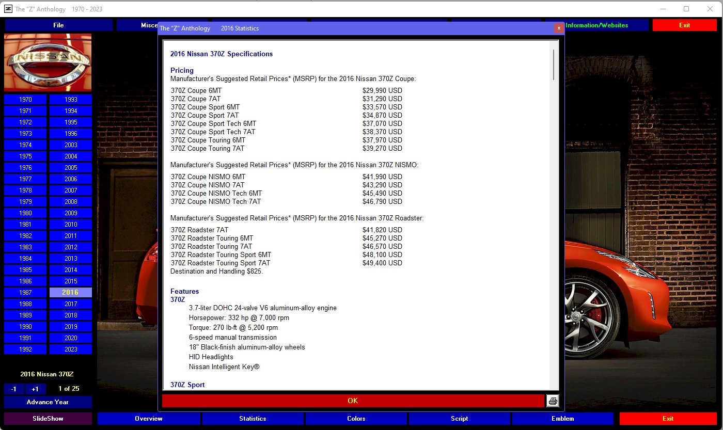The width and height of the screenshot is (723, 430).
Task: Go to model year 2014
Action: pos(71,270)
